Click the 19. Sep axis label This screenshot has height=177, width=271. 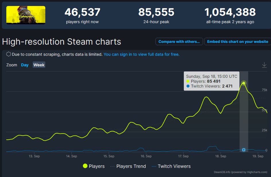click(258, 156)
